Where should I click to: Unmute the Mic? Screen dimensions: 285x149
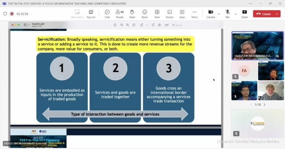[228, 14]
